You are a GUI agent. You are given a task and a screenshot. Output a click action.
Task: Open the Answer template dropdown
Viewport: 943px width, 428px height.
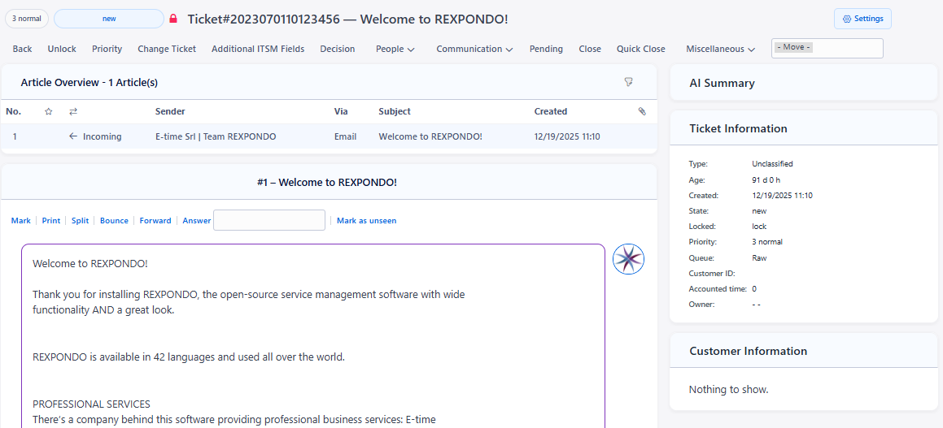268,220
